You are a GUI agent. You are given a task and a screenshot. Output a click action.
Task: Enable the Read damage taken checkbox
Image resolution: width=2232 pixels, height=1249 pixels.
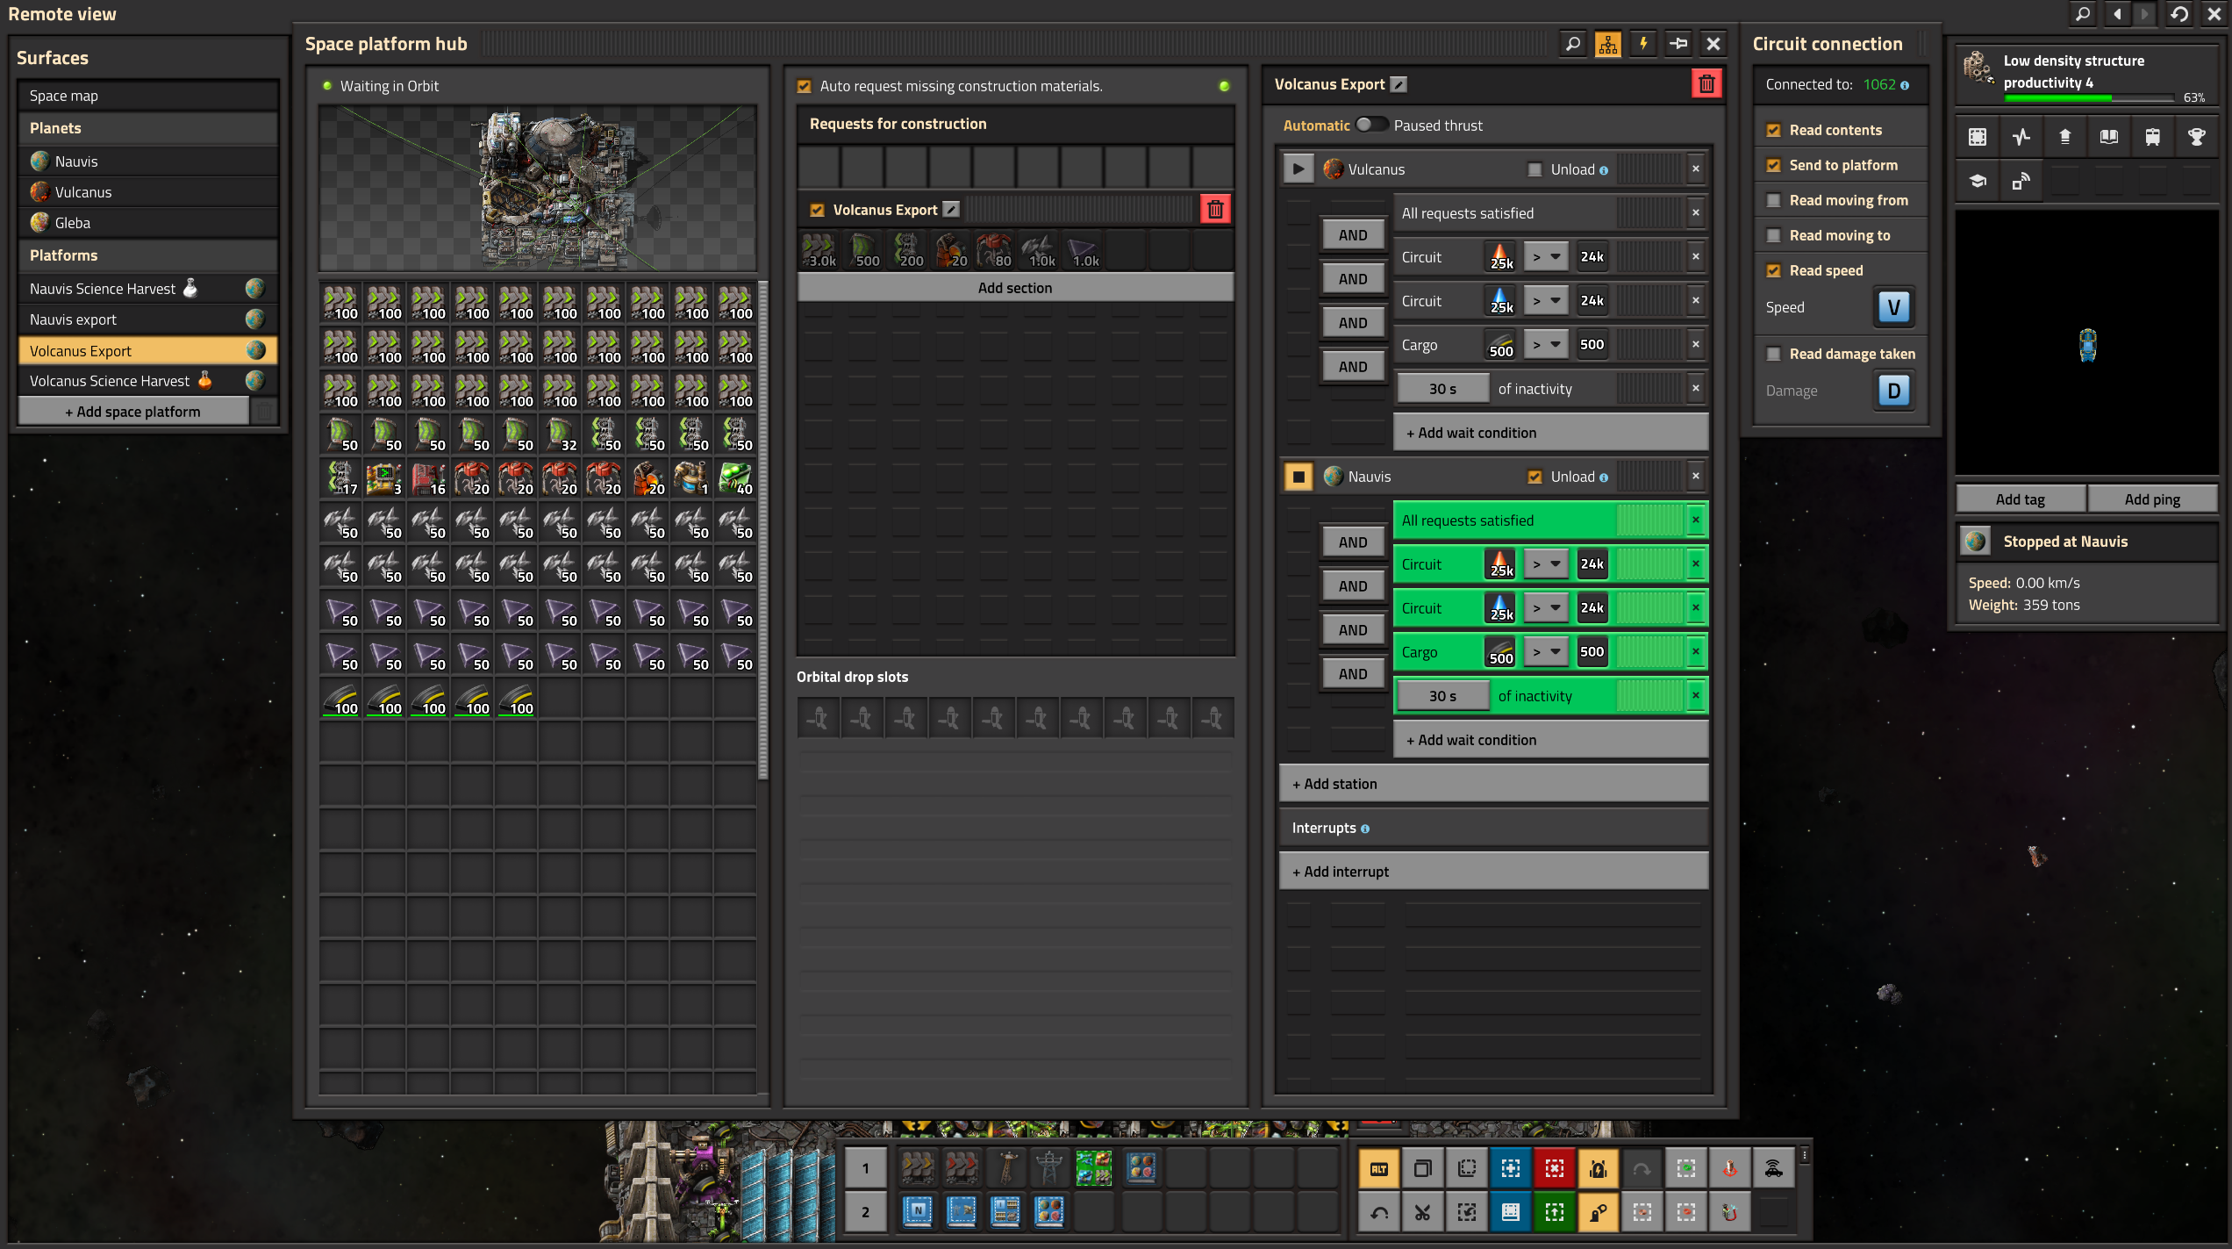(1773, 354)
